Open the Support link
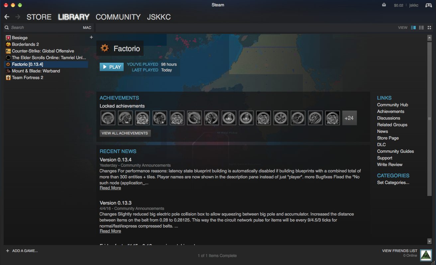Viewport: 436px width, 265px height. (384, 158)
